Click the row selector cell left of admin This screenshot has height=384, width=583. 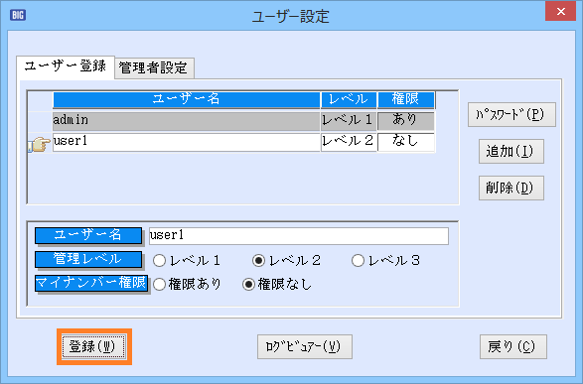(x=40, y=121)
